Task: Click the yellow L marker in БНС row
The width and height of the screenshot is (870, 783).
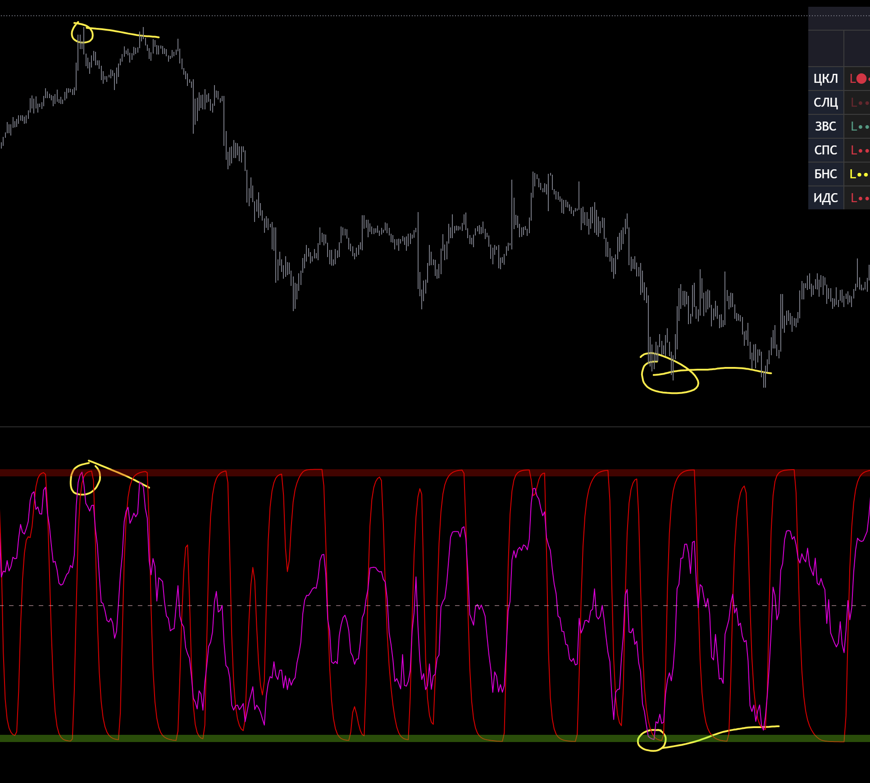Action: [x=852, y=174]
